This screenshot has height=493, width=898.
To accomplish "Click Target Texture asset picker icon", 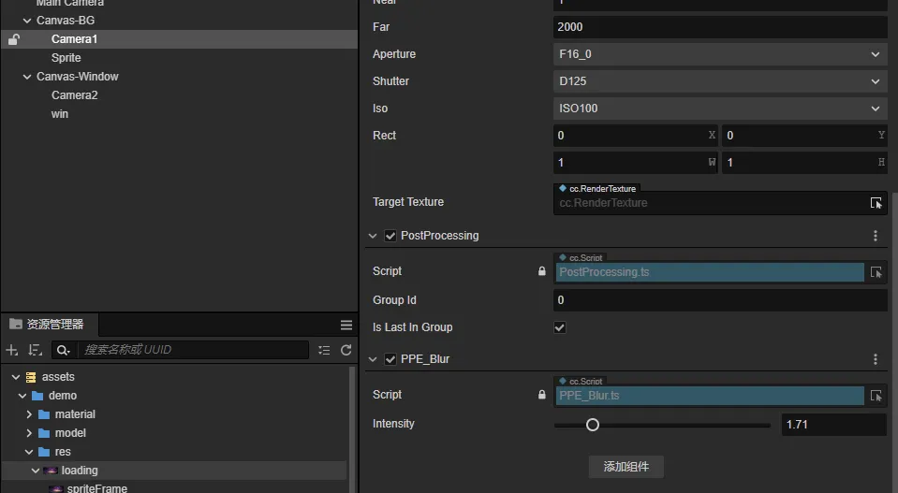I will tap(876, 203).
